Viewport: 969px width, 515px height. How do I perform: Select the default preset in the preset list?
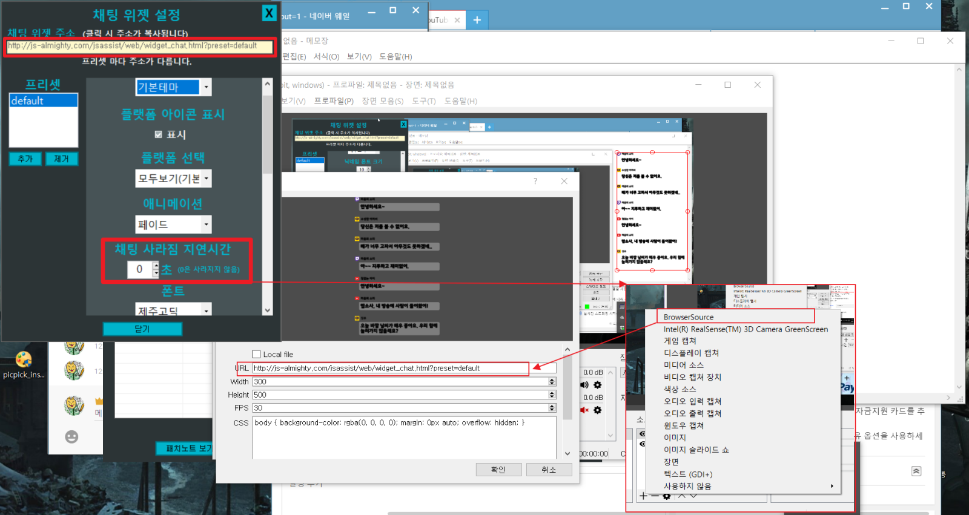(x=44, y=100)
